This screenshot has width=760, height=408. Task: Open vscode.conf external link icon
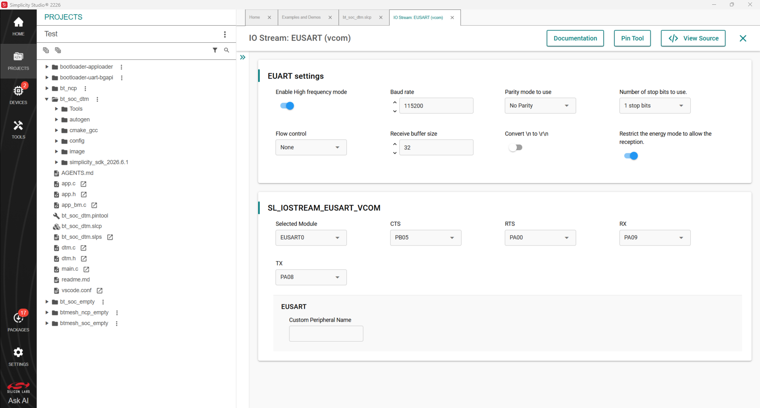(x=100, y=291)
